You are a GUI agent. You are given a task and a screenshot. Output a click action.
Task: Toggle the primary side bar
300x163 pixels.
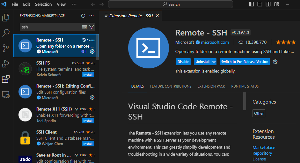point(252,4)
